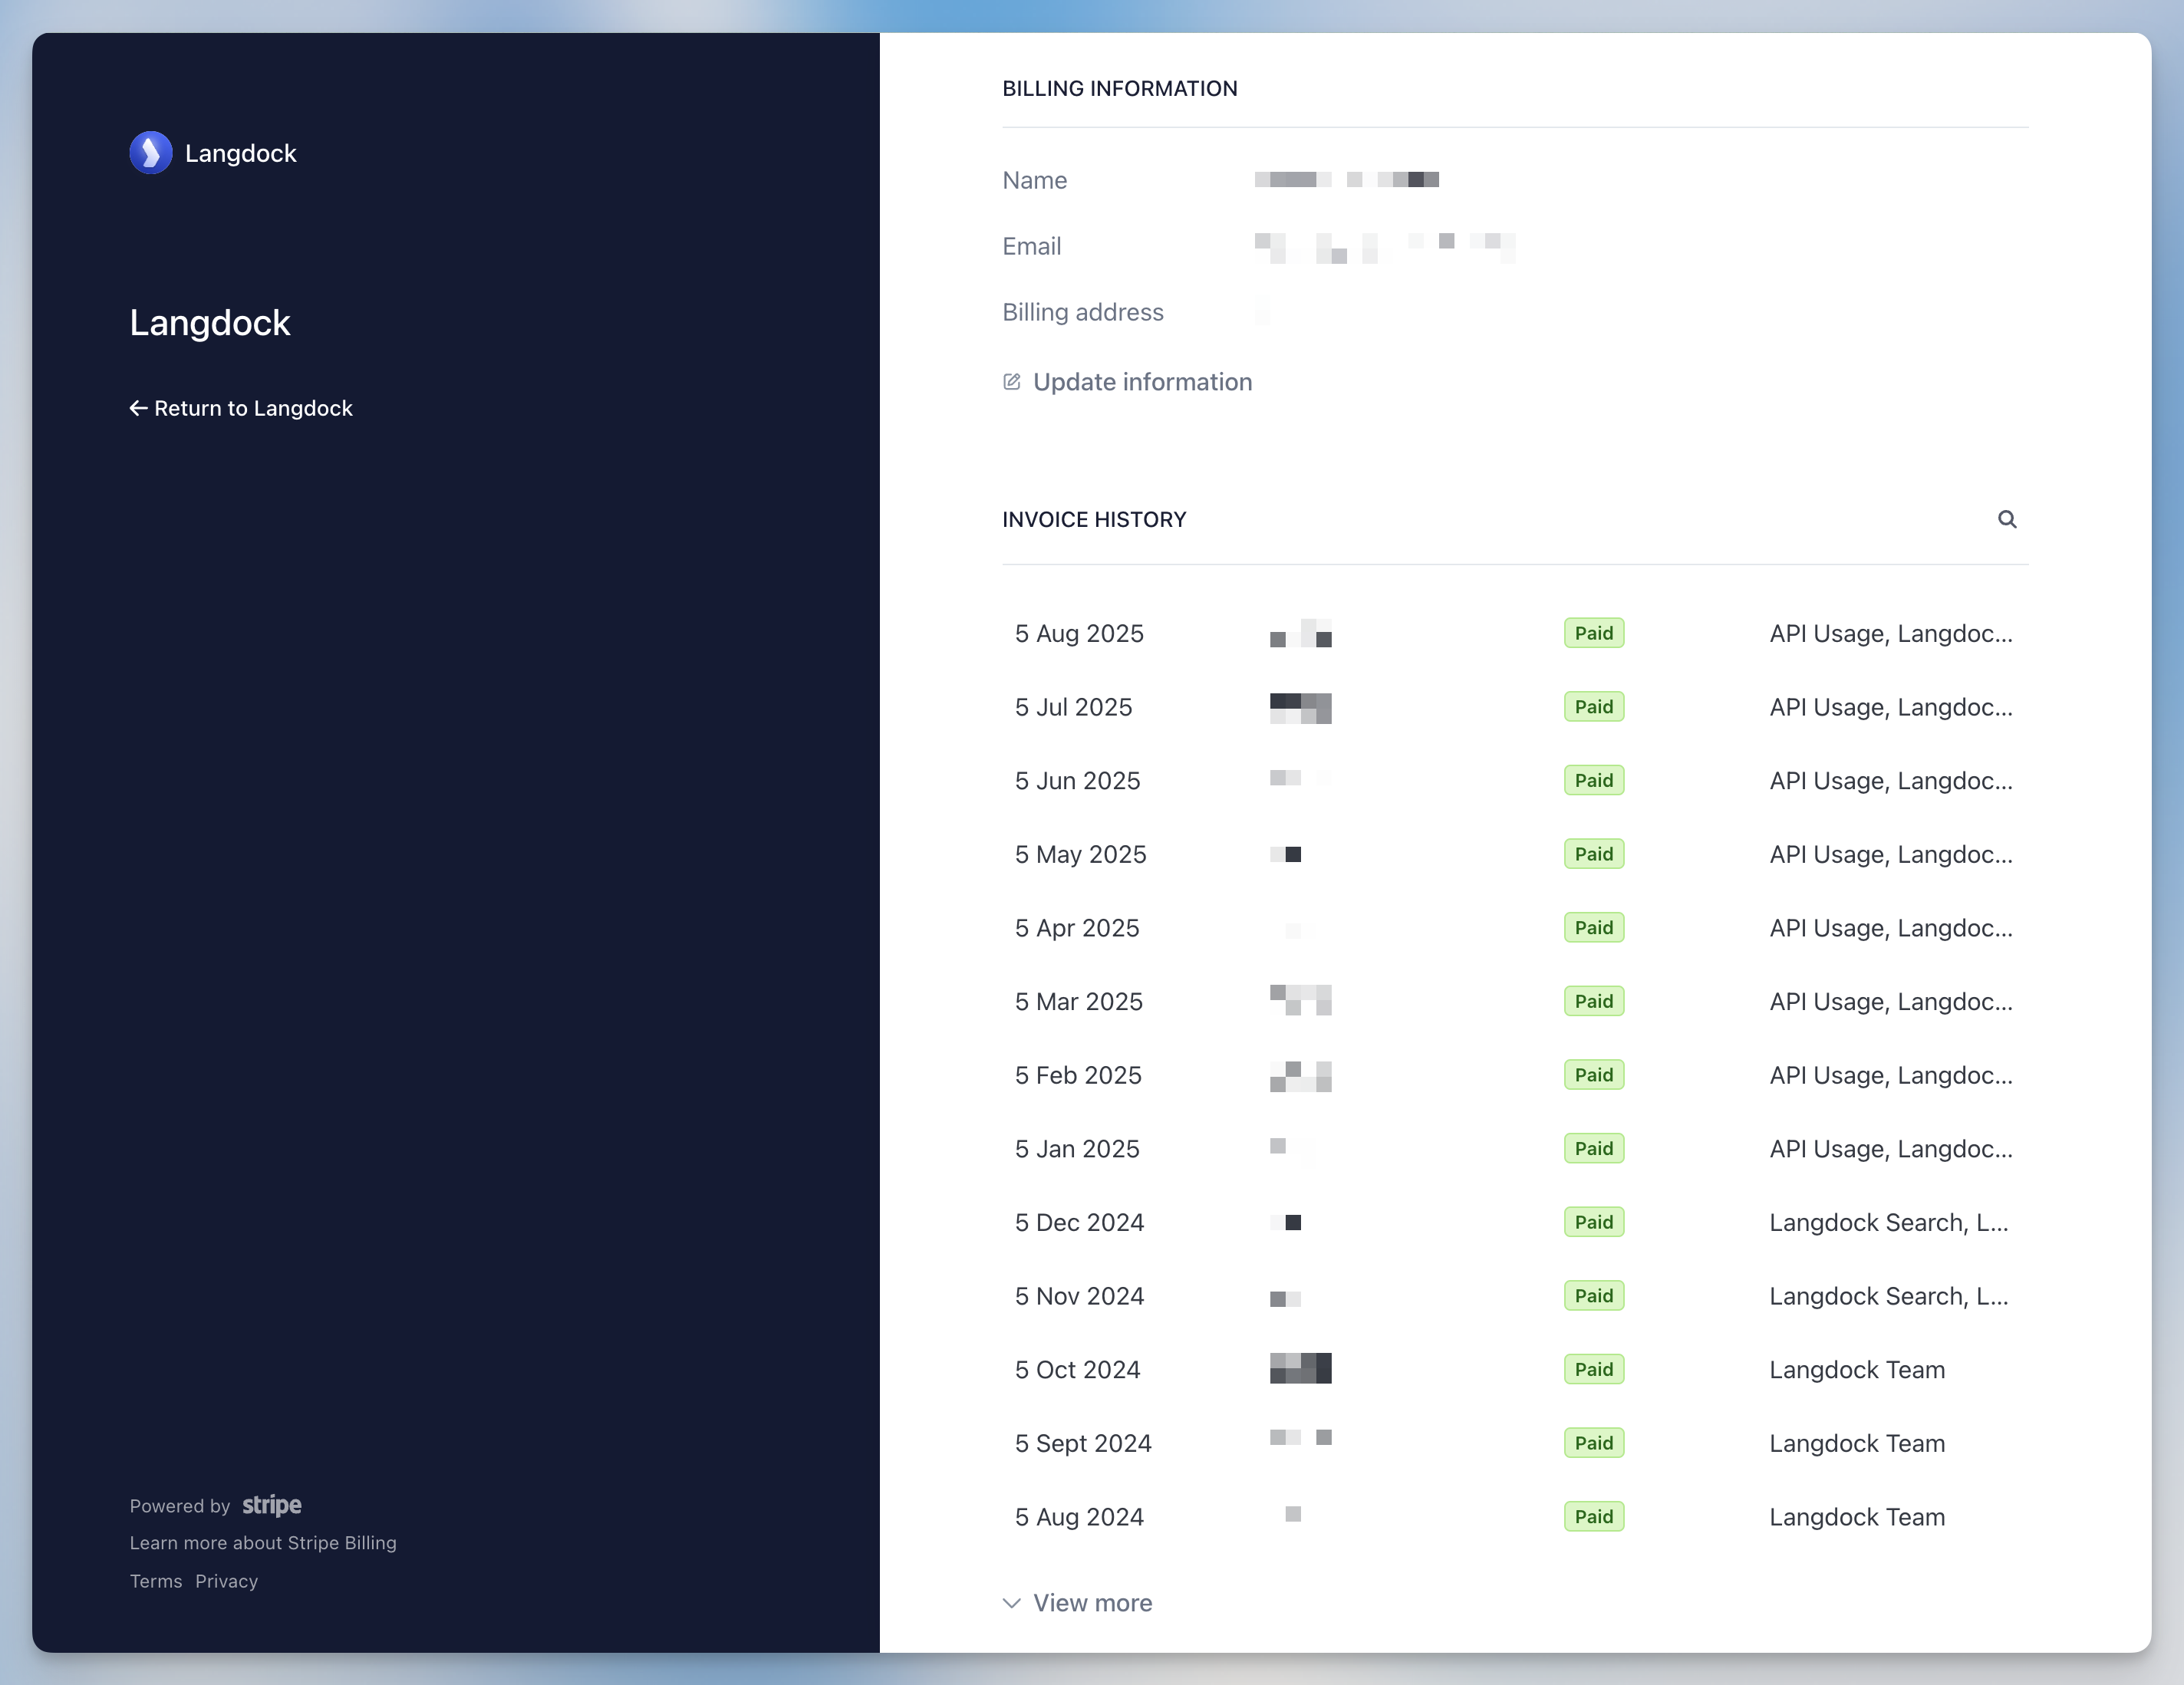
Task: Open the 5 Jul 2025 invoice
Action: (1515, 707)
